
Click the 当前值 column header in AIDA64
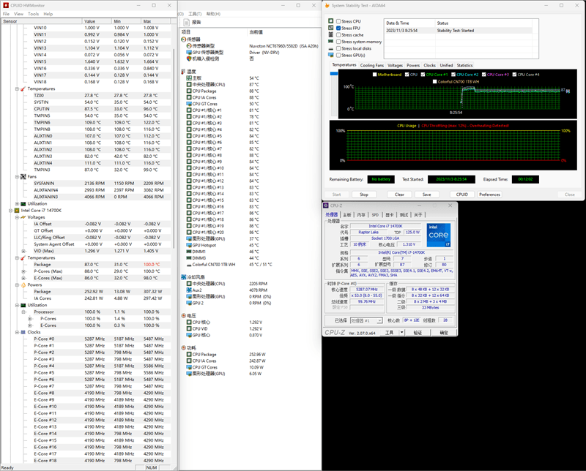[x=256, y=32]
